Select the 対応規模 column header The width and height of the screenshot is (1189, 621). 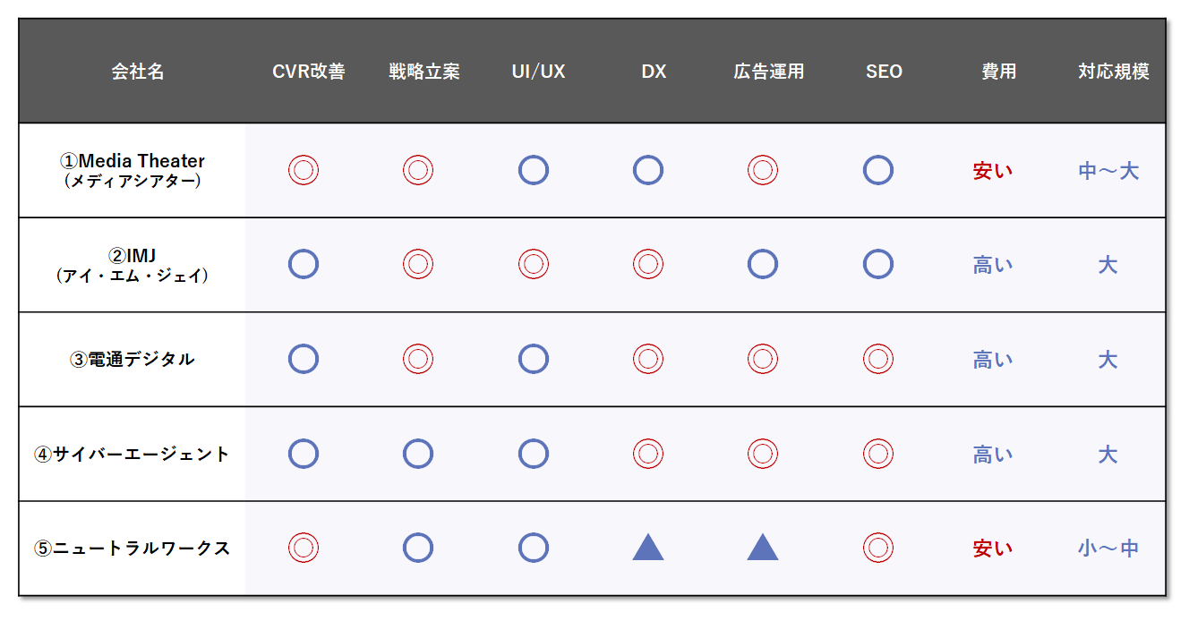pos(1114,72)
